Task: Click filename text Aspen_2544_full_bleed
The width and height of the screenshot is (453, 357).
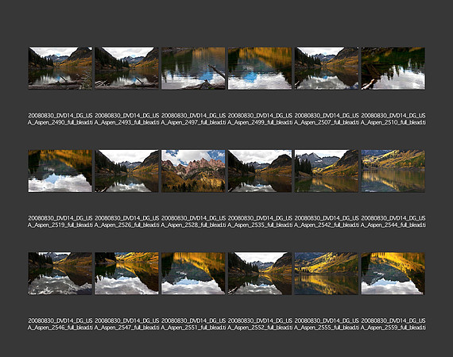Action: click(x=393, y=221)
